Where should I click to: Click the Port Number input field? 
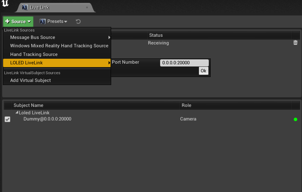point(184,63)
